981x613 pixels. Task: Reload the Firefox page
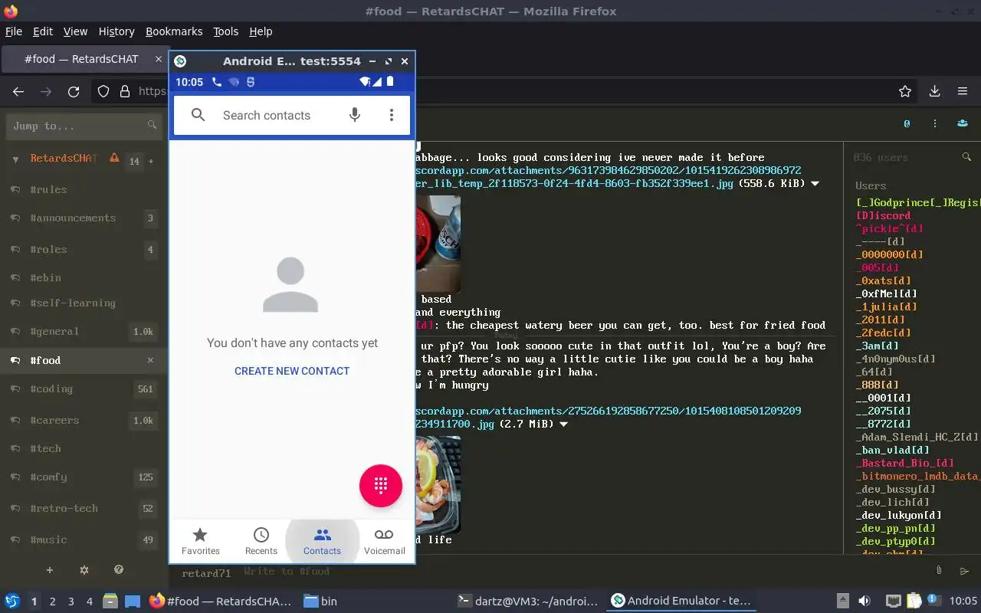tap(74, 91)
